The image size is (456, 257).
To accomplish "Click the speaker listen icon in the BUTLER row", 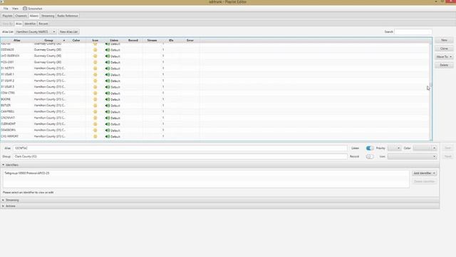I will [x=108, y=106].
